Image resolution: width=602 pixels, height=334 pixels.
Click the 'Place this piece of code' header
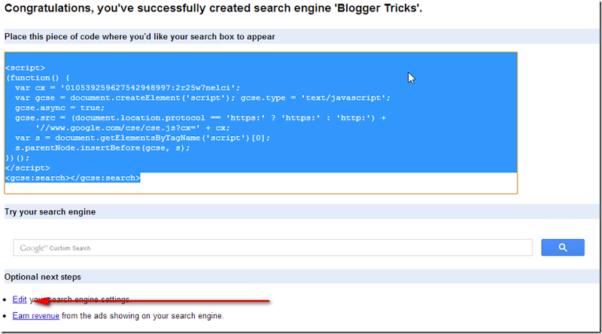click(x=139, y=36)
